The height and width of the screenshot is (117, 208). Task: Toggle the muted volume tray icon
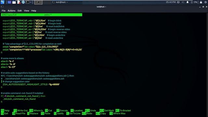(183, 2)
